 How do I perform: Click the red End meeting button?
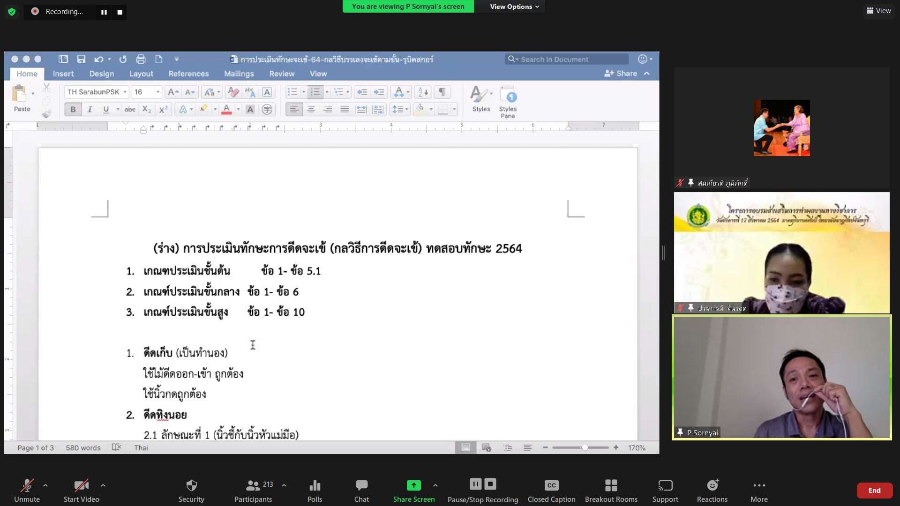[874, 490]
